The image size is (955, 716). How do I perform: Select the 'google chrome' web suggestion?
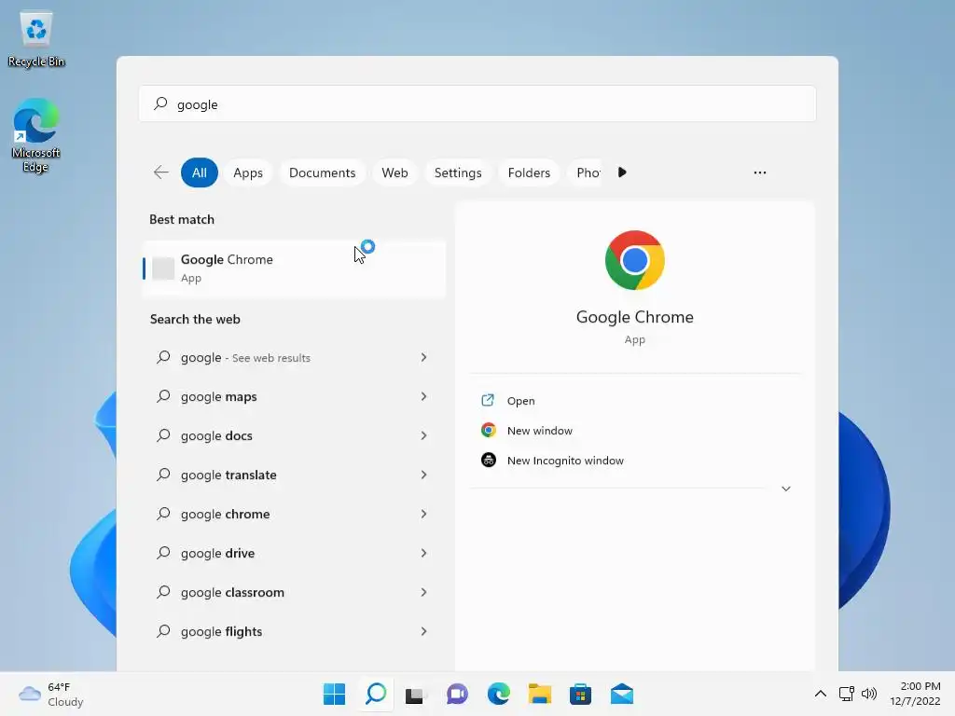[x=294, y=514]
